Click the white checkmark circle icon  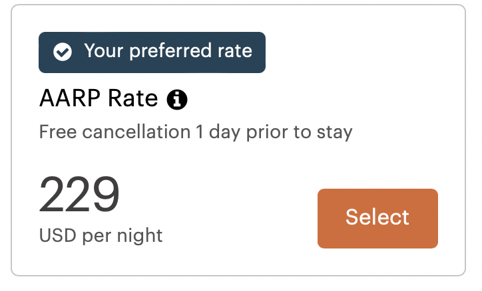click(x=63, y=52)
